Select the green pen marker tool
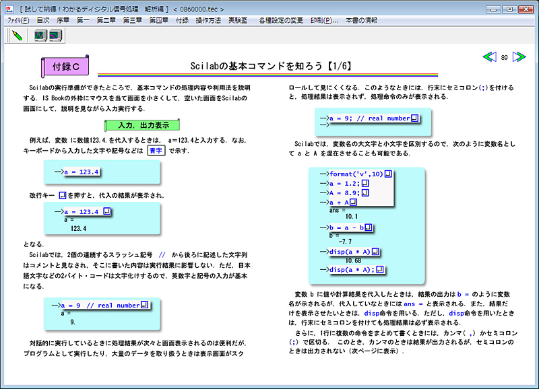Screen dimensions: 539x389 click(18, 36)
